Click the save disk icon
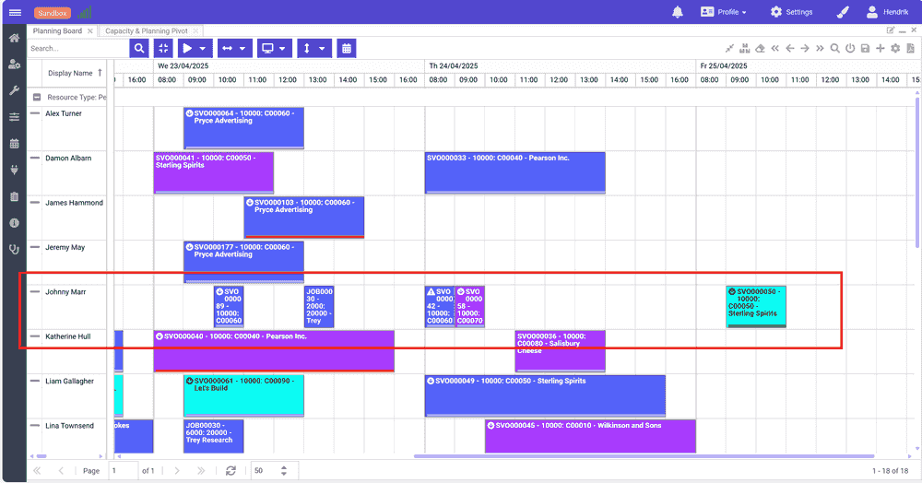This screenshot has width=922, height=483. click(x=865, y=48)
